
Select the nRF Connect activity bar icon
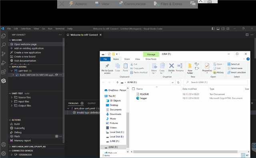click(4, 81)
